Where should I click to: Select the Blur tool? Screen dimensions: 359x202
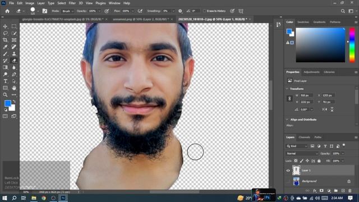(x=14, y=67)
